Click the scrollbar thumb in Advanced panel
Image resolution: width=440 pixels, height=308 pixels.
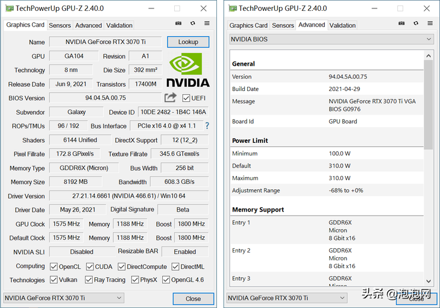coord(429,105)
